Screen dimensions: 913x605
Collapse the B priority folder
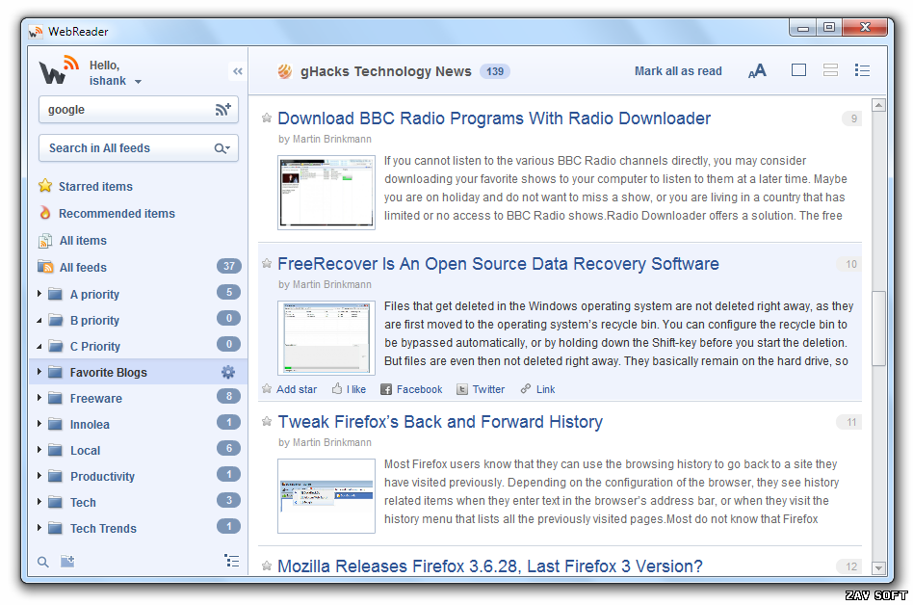click(39, 320)
